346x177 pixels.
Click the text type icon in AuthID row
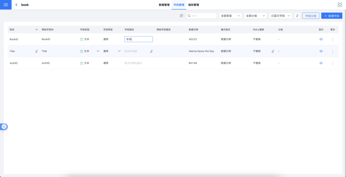pos(81,63)
